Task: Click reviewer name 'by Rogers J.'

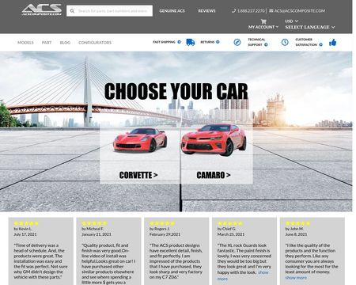Action: [x=160, y=229]
